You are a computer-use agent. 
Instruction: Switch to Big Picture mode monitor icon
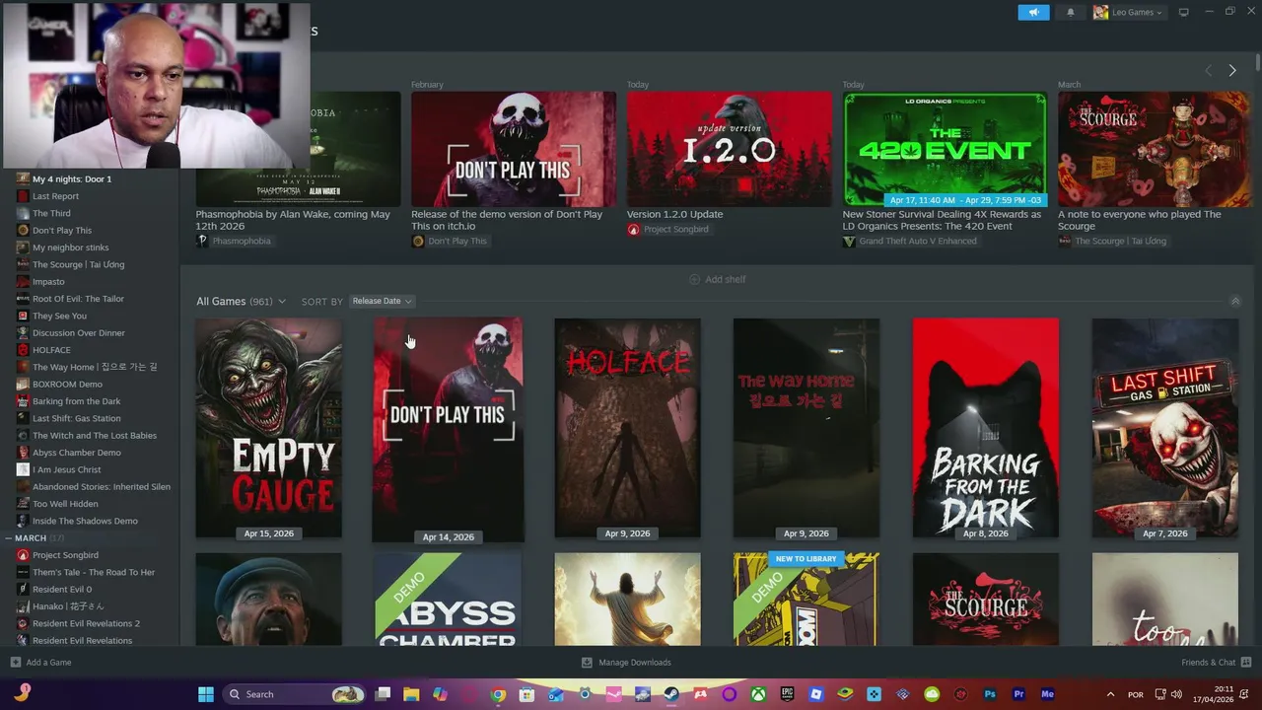1184,13
